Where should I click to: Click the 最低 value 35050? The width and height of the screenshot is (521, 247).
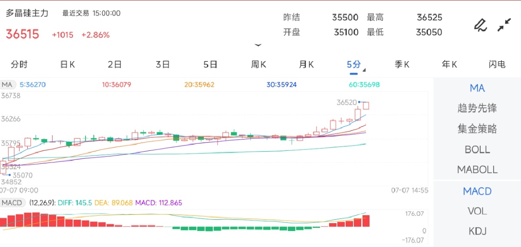click(x=429, y=32)
